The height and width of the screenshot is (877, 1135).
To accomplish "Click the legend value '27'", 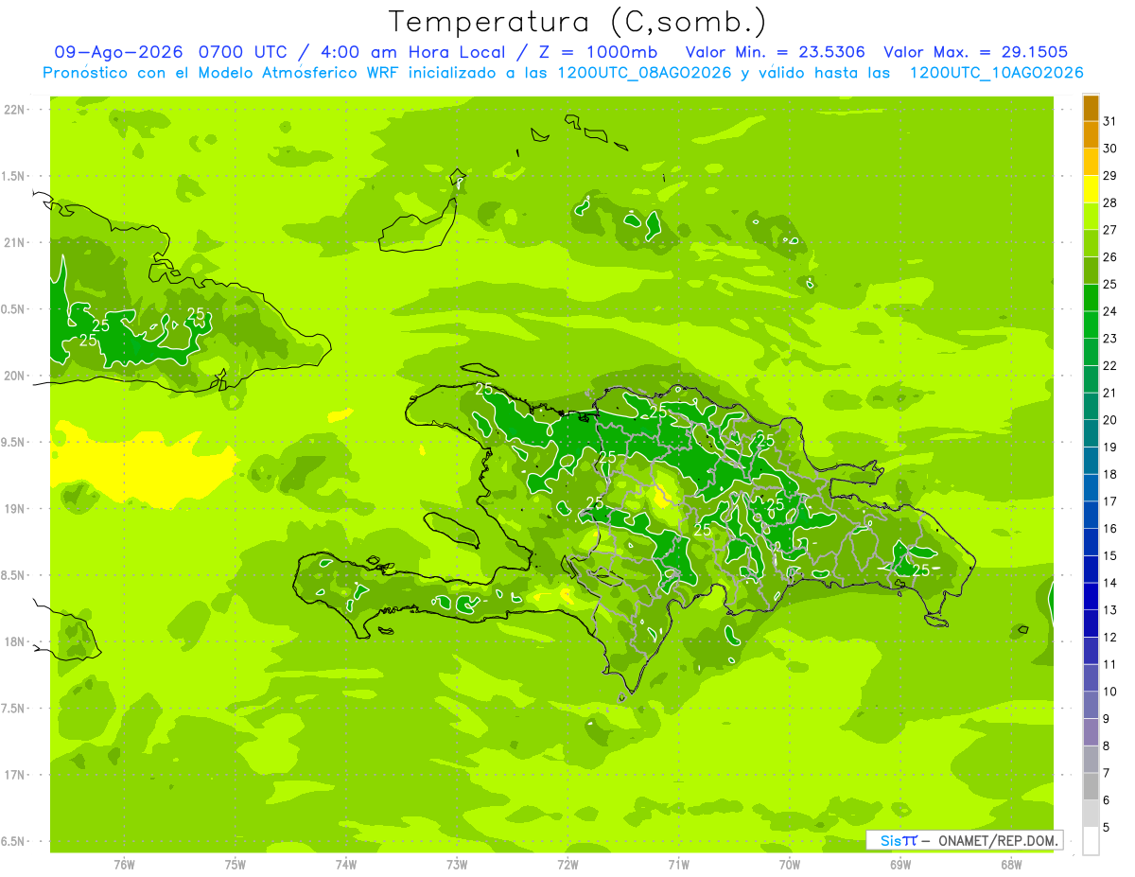I will point(1110,230).
